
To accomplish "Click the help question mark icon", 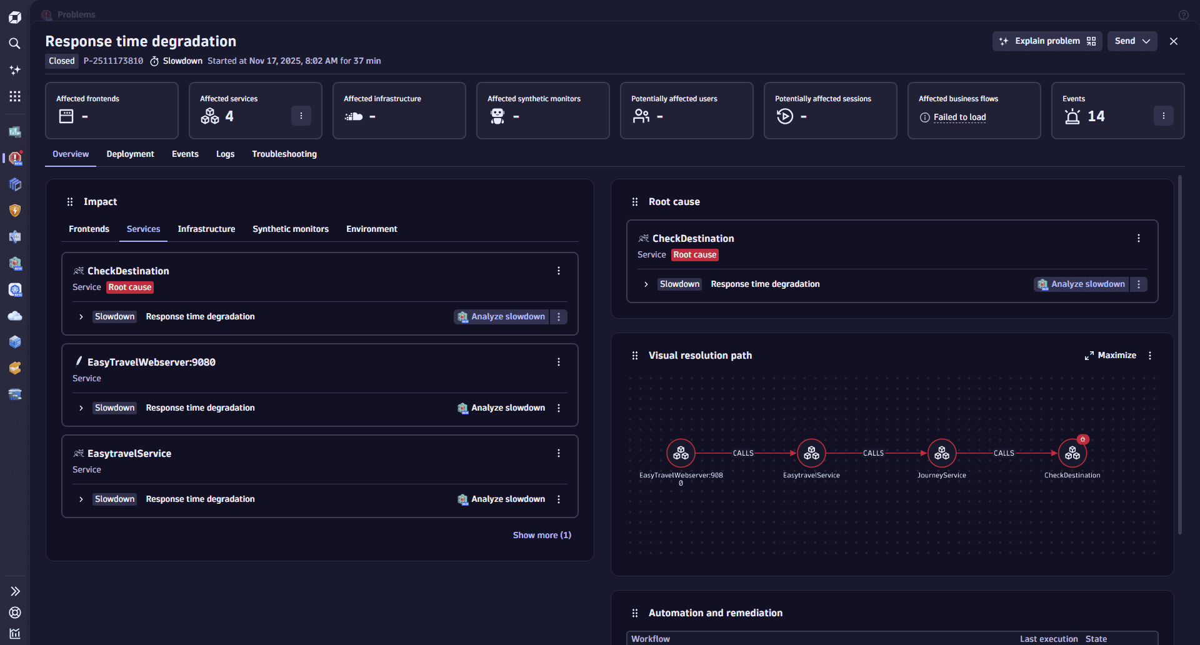I will [x=1183, y=15].
